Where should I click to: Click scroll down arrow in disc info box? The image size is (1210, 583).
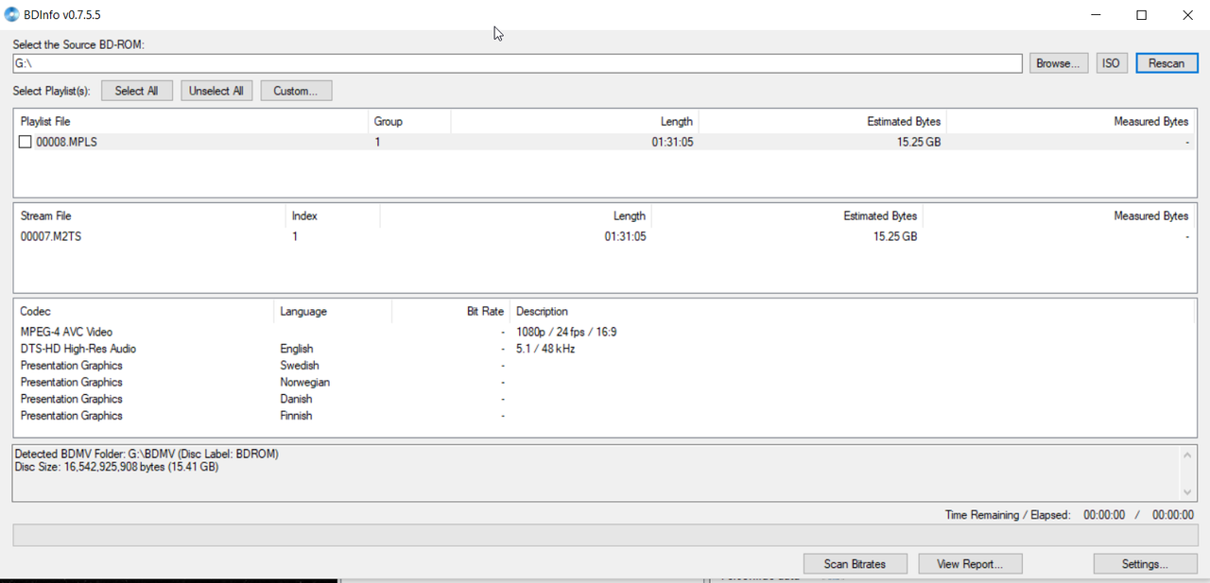pyautogui.click(x=1188, y=492)
